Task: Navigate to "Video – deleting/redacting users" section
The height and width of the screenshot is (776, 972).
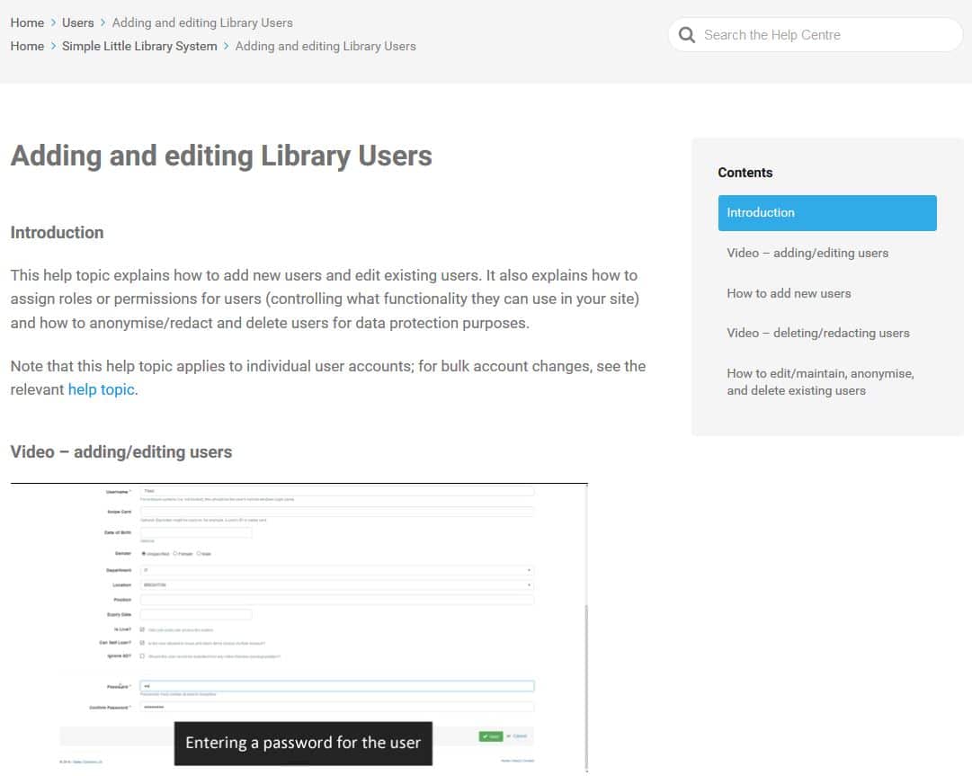Action: point(819,333)
